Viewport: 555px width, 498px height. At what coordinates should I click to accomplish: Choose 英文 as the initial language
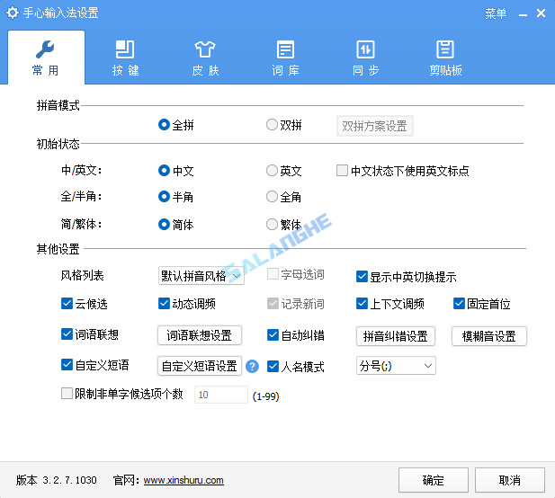coord(284,171)
